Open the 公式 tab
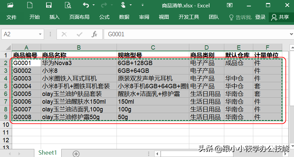 coord(104,17)
